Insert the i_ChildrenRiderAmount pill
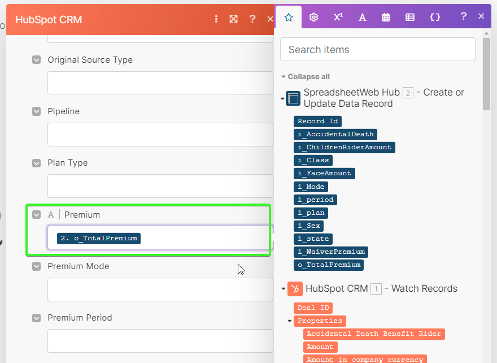Viewport: 497px width, 363px height. pos(344,147)
